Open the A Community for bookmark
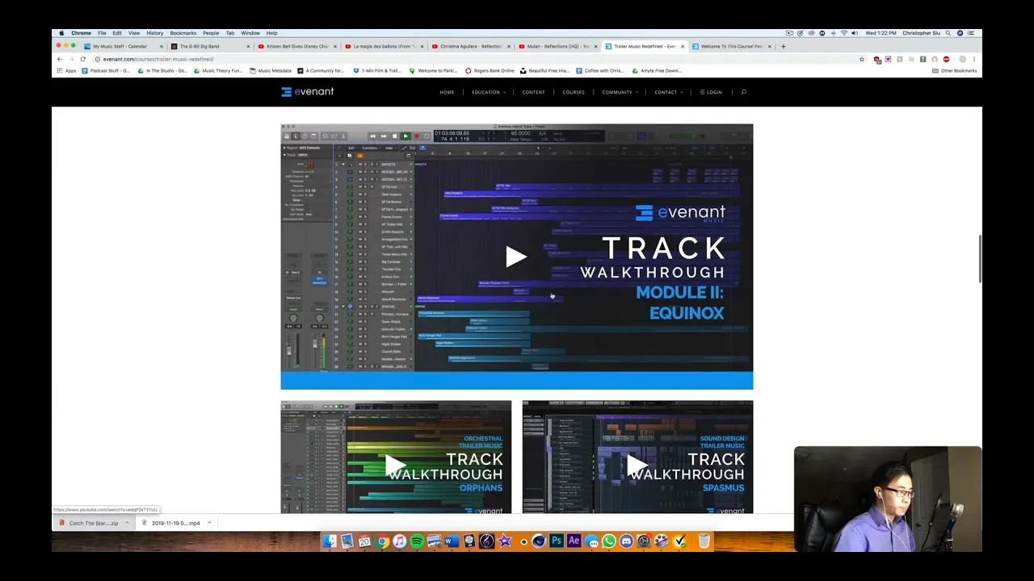Viewport: 1034px width, 581px height. tap(322, 70)
